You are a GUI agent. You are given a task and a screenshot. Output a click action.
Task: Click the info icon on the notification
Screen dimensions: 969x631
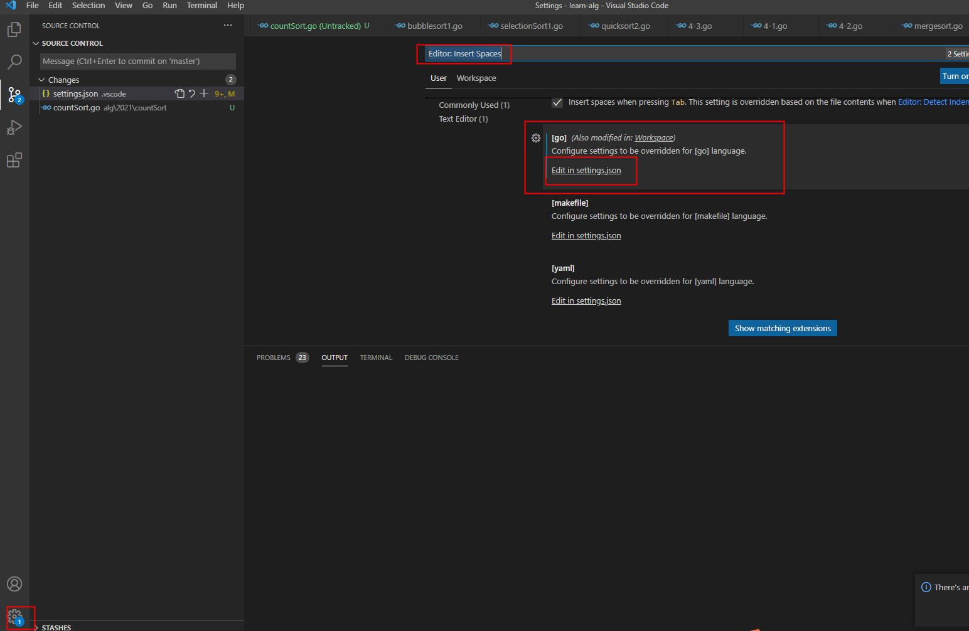point(926,587)
